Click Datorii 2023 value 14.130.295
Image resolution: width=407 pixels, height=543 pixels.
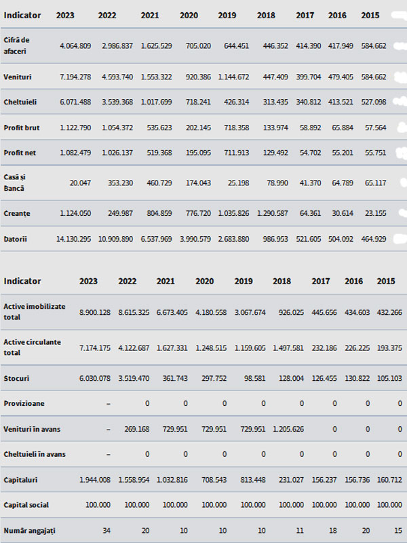point(73,239)
